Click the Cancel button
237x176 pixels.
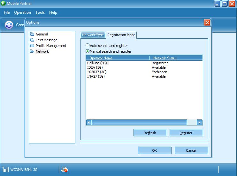pyautogui.click(x=191, y=150)
